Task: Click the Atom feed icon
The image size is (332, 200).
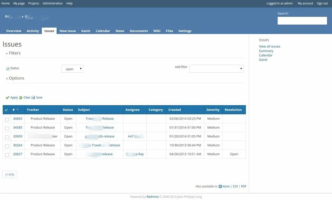Action: (220, 186)
